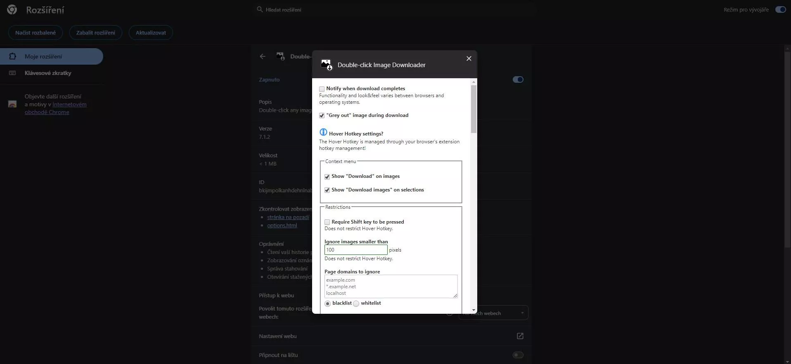
Task: Enable Notify when download completes checkbox
Action: point(322,89)
